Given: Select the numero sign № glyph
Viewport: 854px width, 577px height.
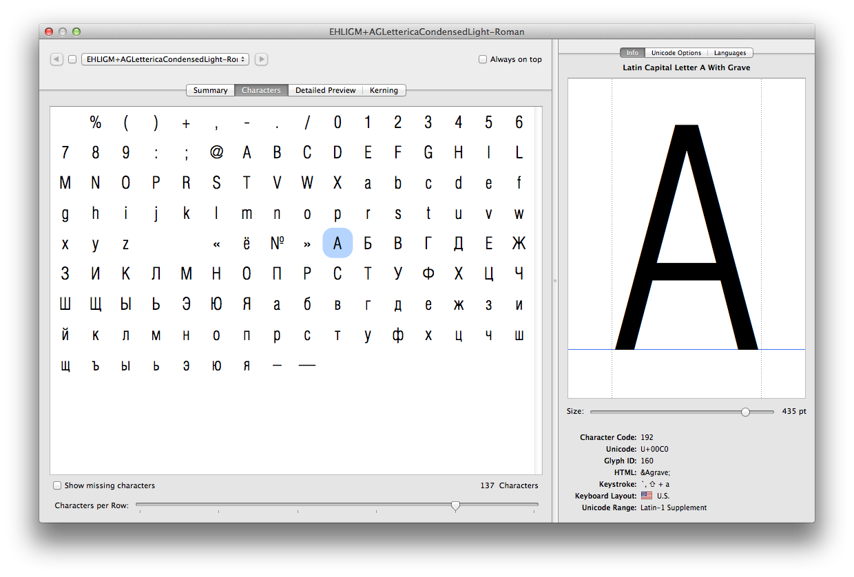Looking at the screenshot, I should 277,244.
